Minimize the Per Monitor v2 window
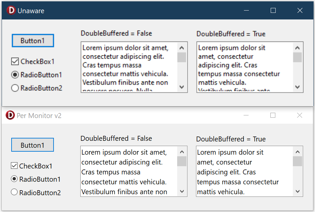 pyautogui.click(x=246, y=115)
